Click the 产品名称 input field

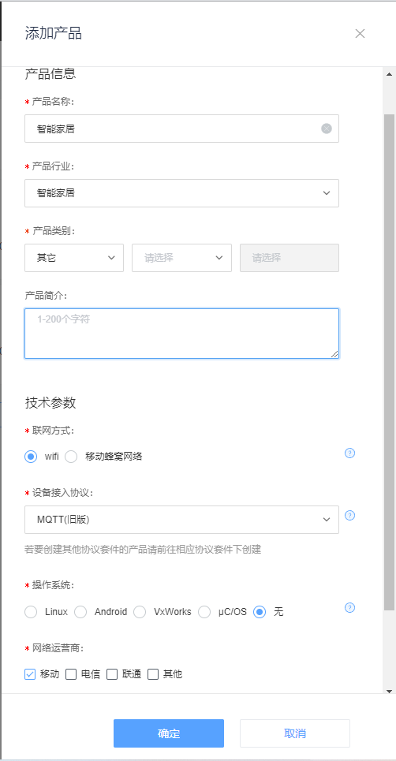click(181, 129)
